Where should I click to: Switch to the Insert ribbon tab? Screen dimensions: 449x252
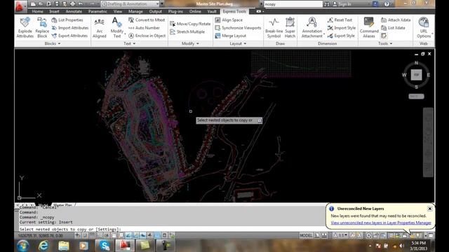pos(54,11)
